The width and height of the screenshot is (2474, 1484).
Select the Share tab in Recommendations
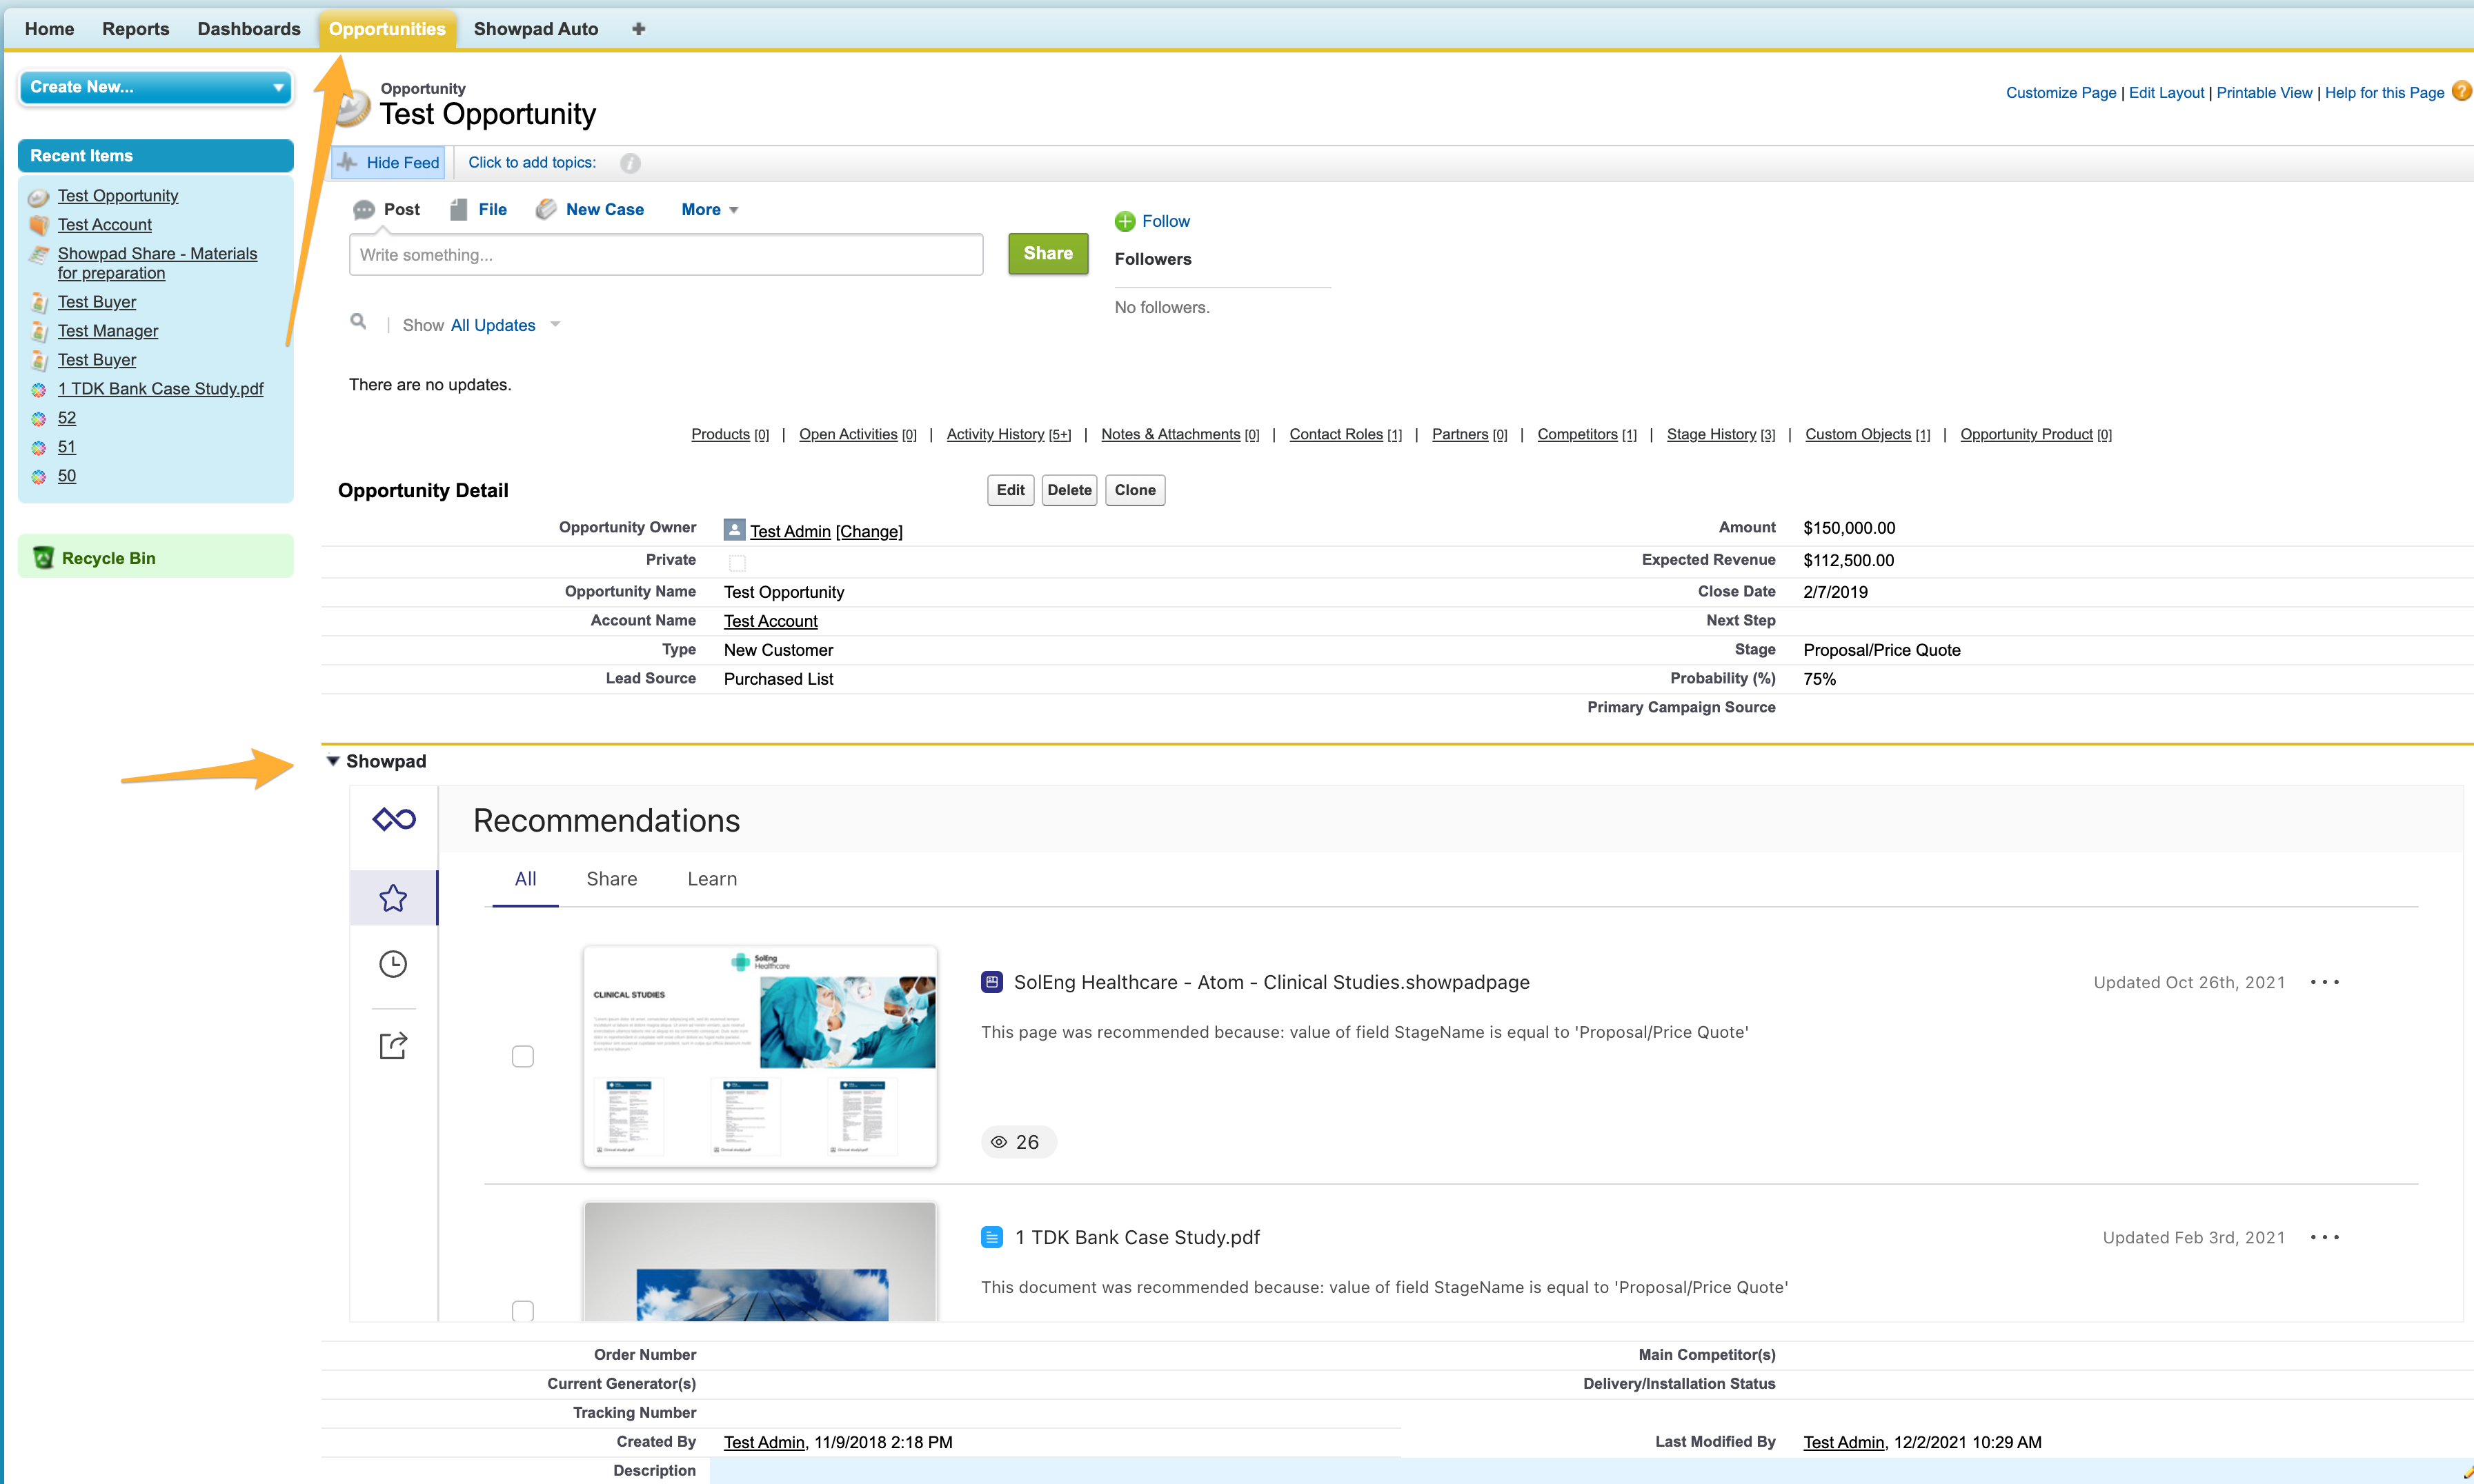611,879
